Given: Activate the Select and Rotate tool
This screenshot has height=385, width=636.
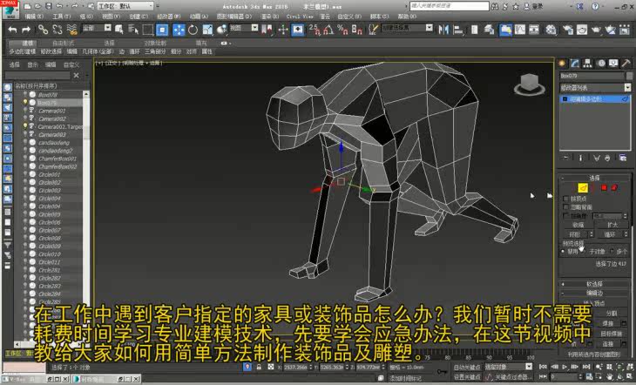Looking at the screenshot, I should (x=193, y=30).
